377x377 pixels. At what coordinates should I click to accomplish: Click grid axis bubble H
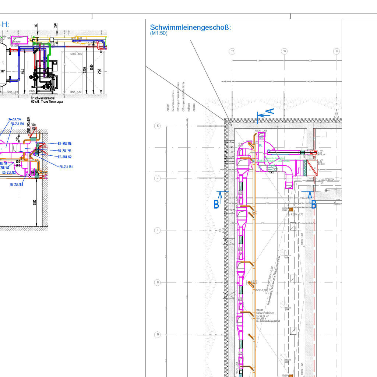coord(158,282)
